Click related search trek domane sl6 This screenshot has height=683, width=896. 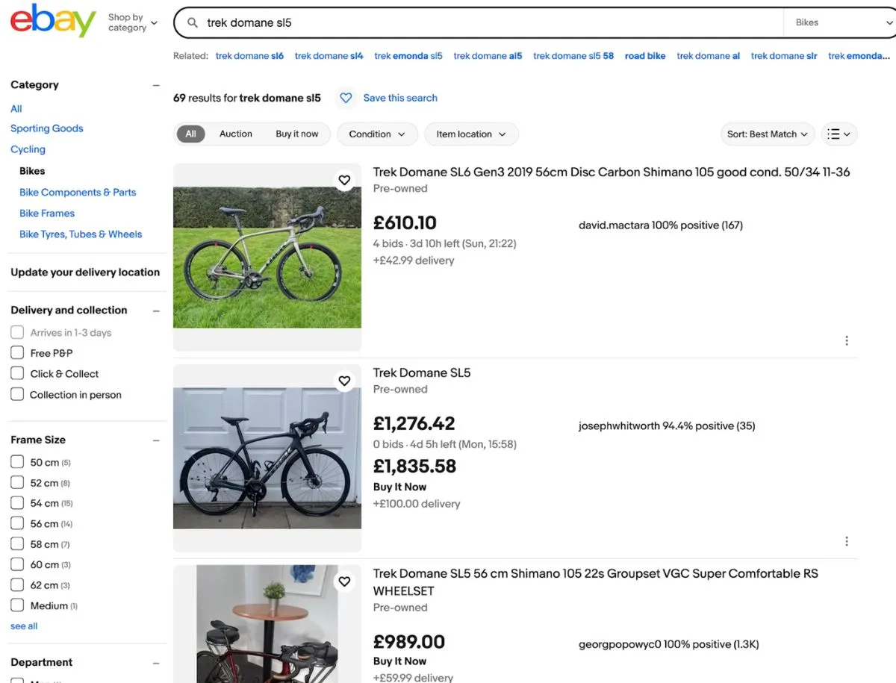point(249,56)
